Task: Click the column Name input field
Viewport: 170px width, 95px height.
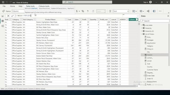Action: (x=18, y=11)
